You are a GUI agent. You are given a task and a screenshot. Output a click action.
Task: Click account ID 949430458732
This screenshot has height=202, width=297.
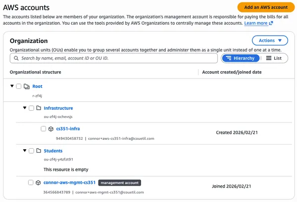point(69,138)
